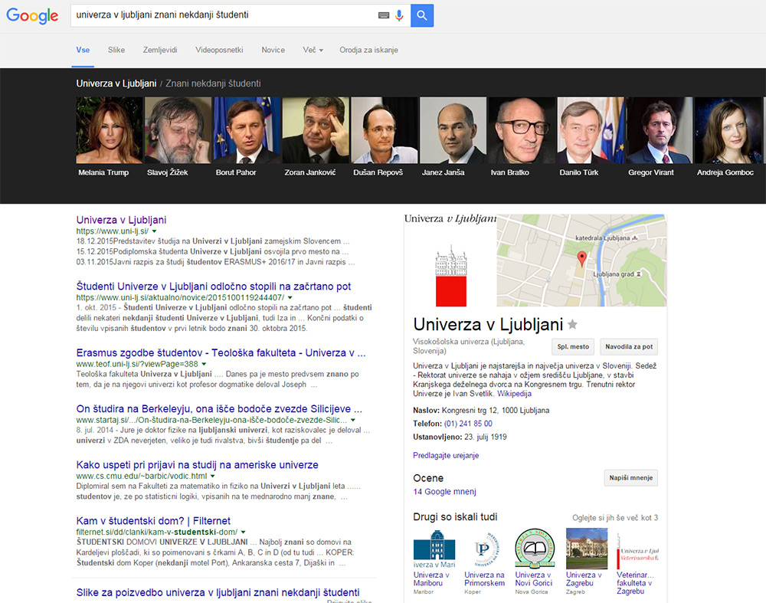Expand arrow beside the startaj.si result URL
This screenshot has height=603, width=766.
click(353, 420)
